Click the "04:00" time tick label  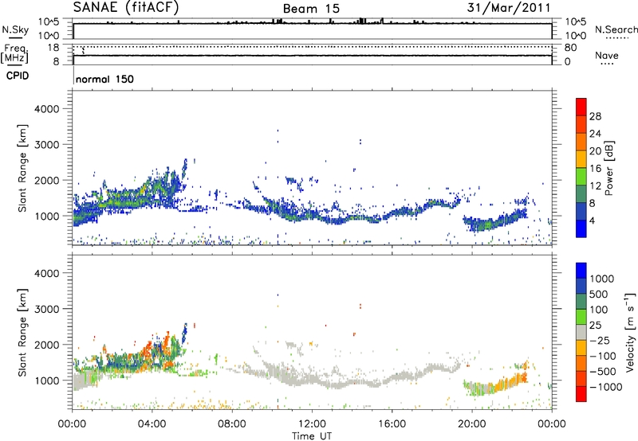click(x=152, y=424)
